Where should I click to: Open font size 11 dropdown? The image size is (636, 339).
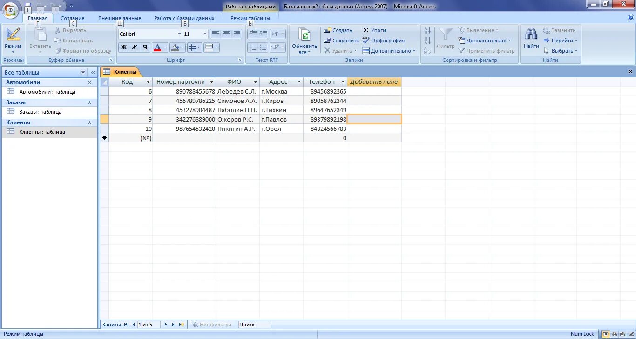coord(205,34)
